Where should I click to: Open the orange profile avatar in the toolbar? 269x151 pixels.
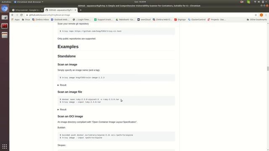pos(261,15)
